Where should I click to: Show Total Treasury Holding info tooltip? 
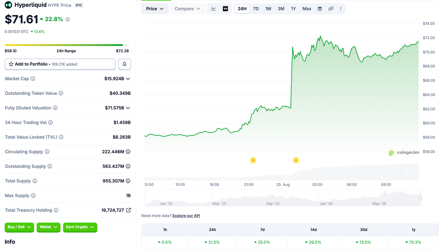pos(56,210)
